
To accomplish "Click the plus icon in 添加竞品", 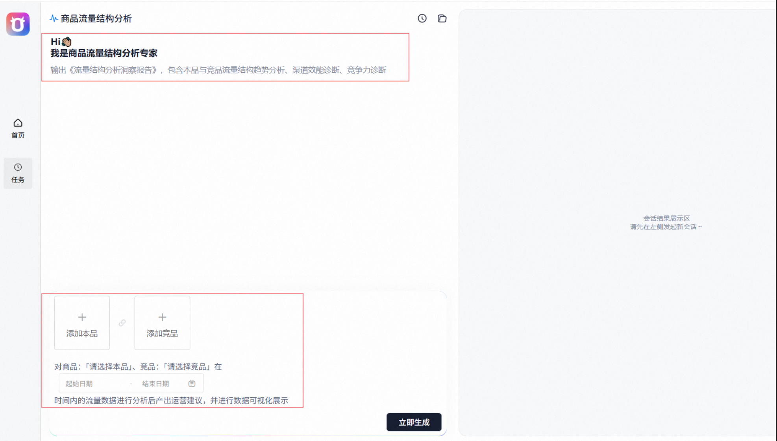I will click(162, 317).
